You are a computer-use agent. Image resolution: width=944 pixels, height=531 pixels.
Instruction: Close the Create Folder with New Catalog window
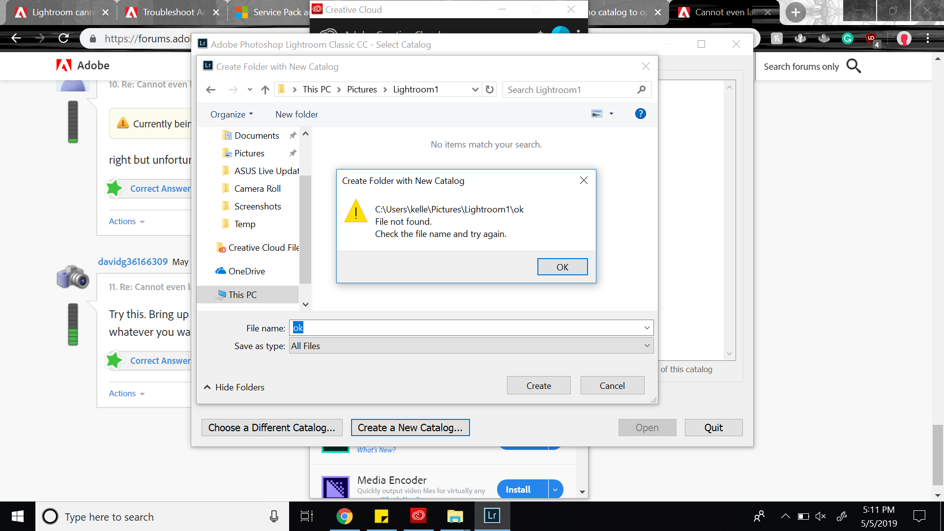coord(646,66)
